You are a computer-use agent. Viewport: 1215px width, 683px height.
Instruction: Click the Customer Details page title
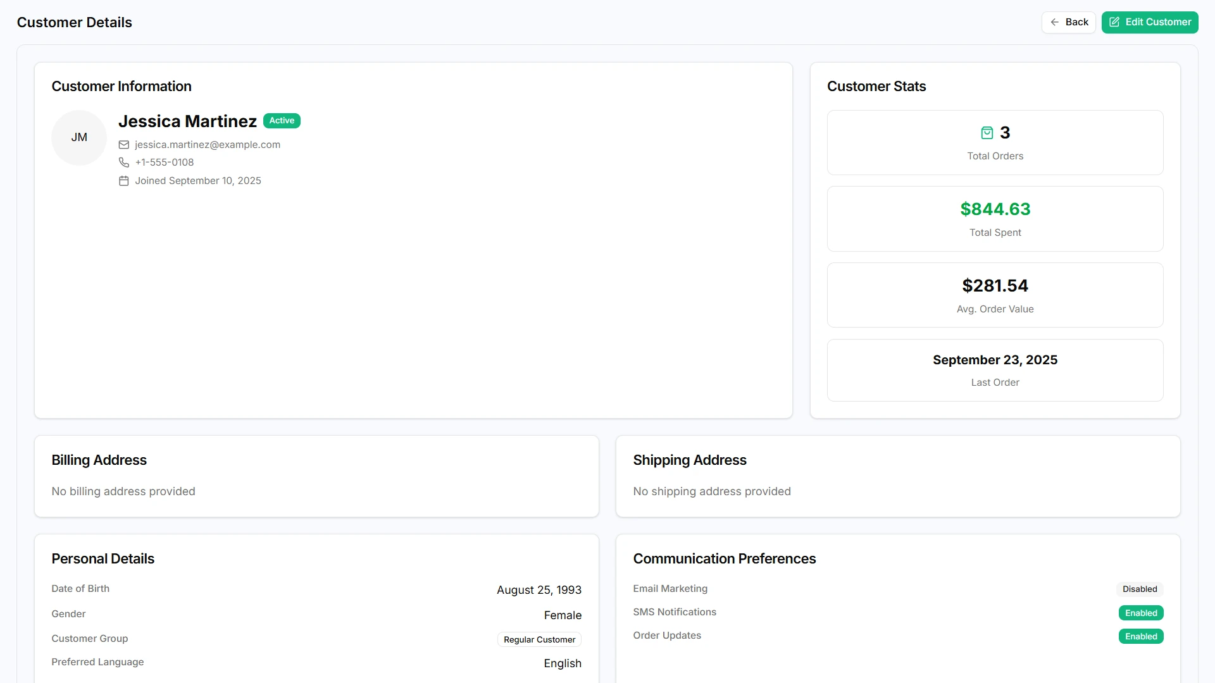coord(75,23)
